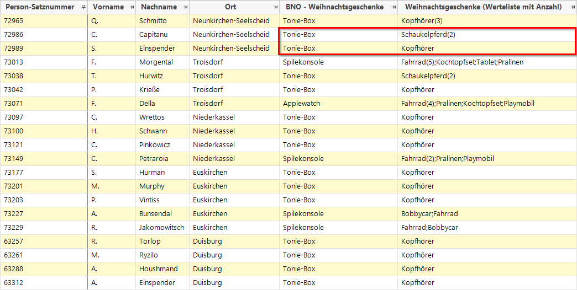Pin the Vorname column
The width and height of the screenshot is (577, 290).
tap(132, 7)
